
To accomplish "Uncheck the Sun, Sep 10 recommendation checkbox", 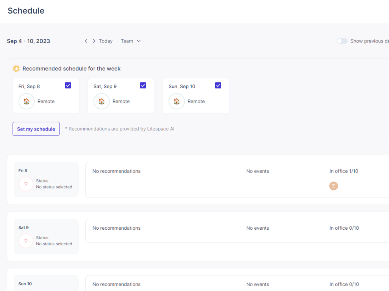I will coord(218,86).
